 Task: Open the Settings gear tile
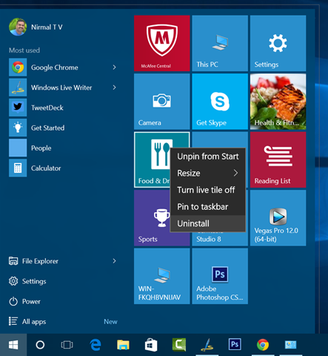pos(278,43)
